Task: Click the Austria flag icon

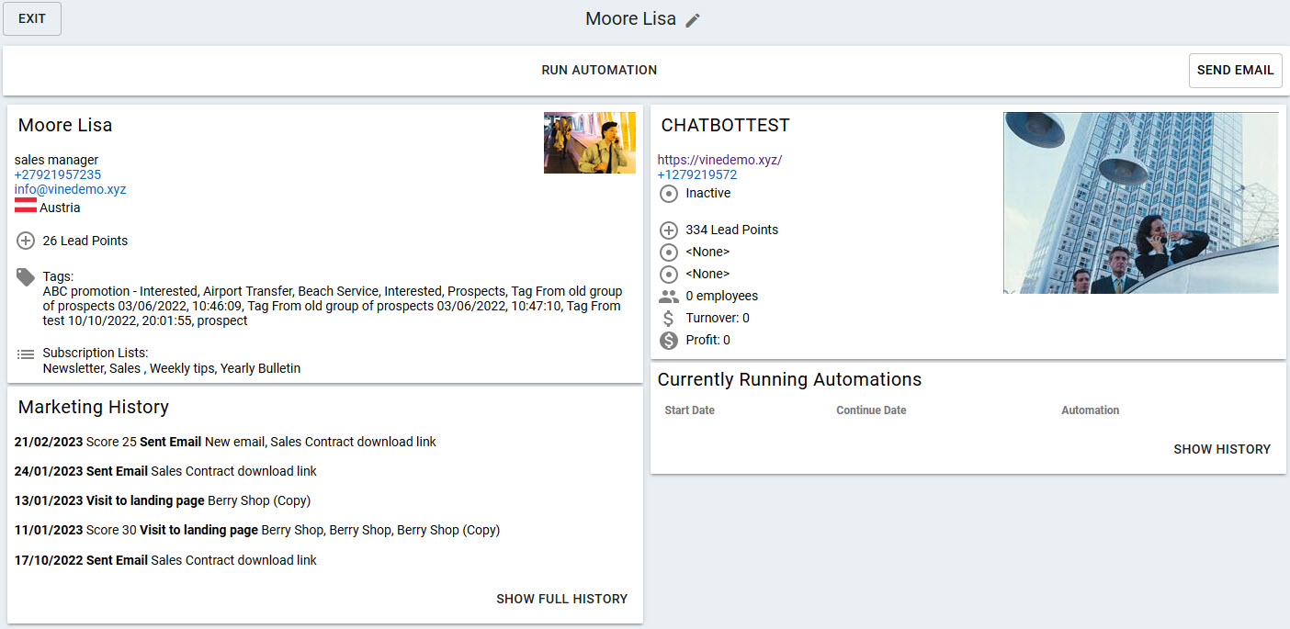Action: tap(26, 205)
